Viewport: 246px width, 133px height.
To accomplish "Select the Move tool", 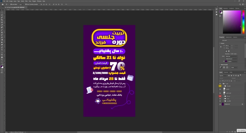I will click(2, 10).
